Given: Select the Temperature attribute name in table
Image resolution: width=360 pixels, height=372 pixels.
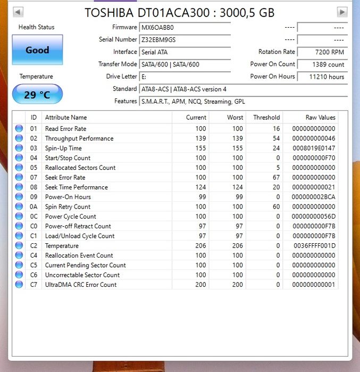Looking at the screenshot, I should pyautogui.click(x=62, y=246).
